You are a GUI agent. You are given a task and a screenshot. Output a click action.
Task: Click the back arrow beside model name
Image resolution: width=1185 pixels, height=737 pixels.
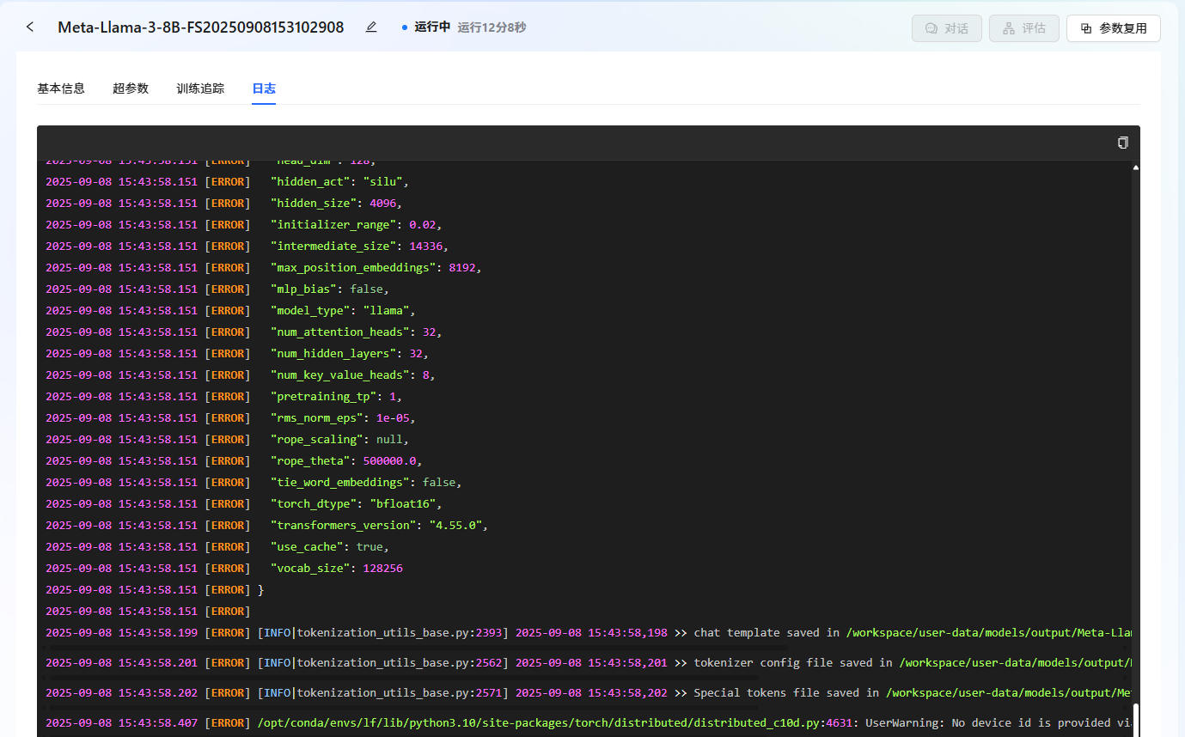coord(30,27)
